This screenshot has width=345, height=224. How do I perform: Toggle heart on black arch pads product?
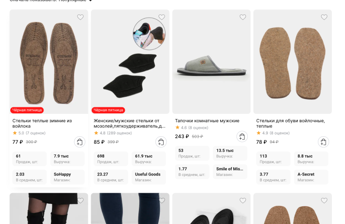[x=243, y=201]
